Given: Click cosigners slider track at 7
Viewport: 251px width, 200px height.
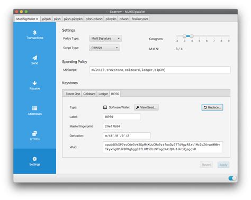Looking at the screenshot, I should (214, 36).
